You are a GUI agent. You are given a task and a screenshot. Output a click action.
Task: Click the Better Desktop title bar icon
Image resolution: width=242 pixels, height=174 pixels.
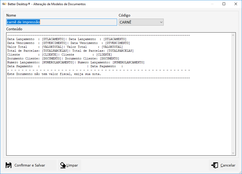[4, 4]
